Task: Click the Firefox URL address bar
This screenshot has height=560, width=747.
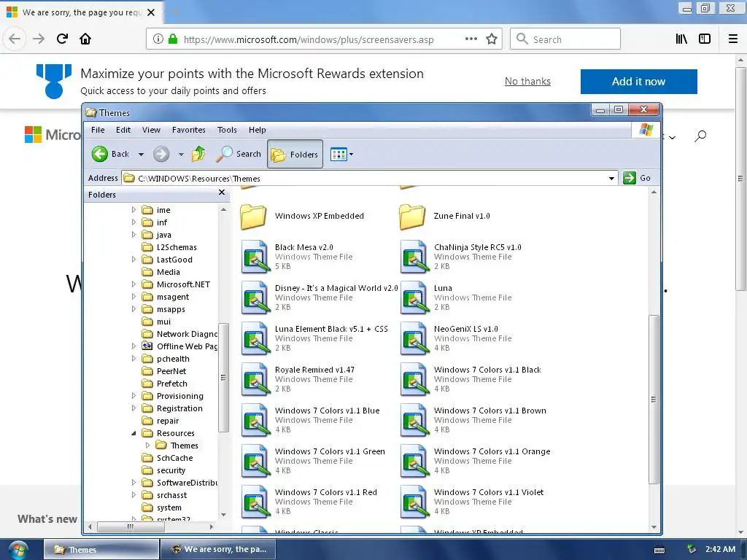Action: pos(324,39)
